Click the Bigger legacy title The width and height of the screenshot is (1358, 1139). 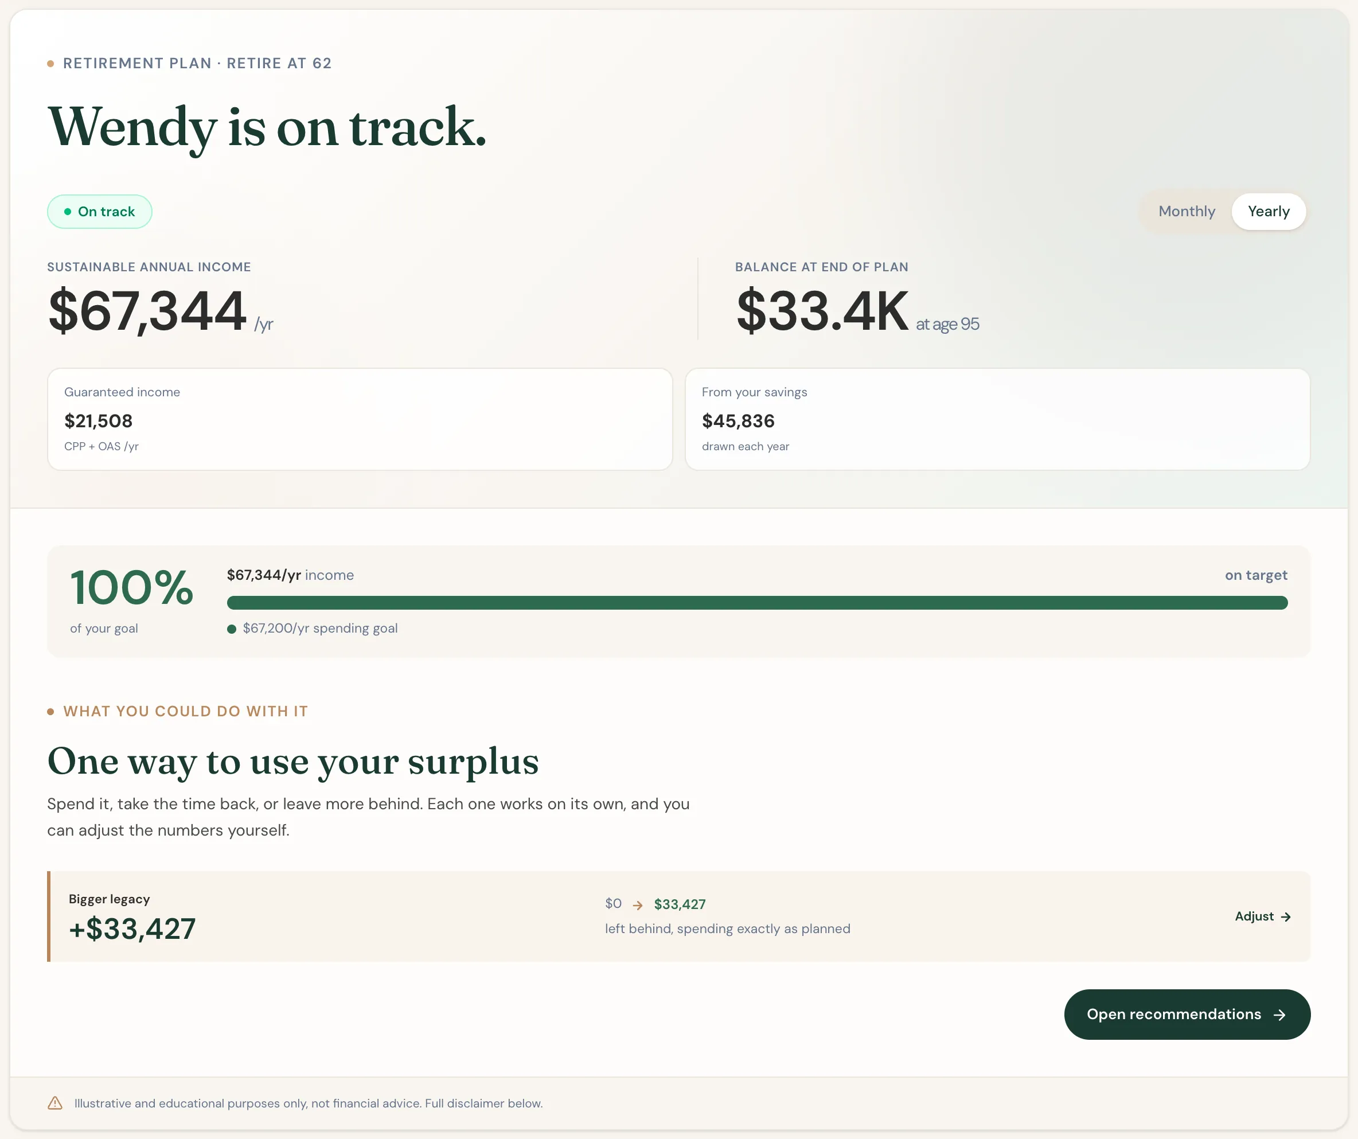point(110,899)
